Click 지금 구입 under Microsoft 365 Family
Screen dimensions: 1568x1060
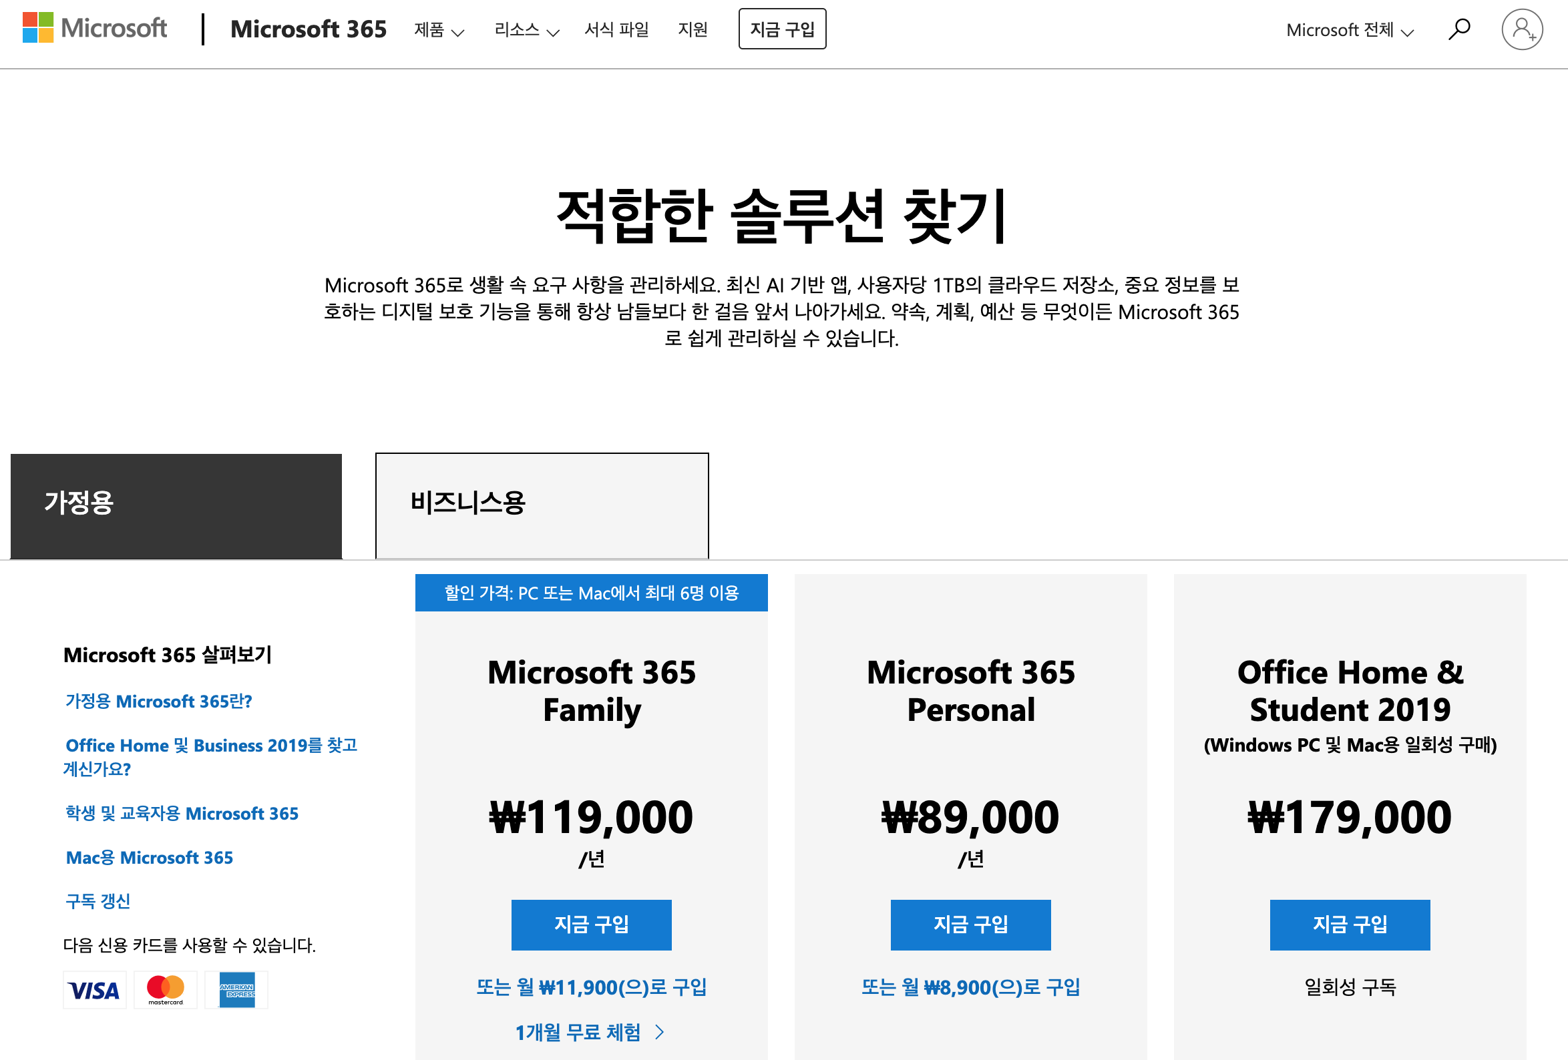pyautogui.click(x=591, y=924)
